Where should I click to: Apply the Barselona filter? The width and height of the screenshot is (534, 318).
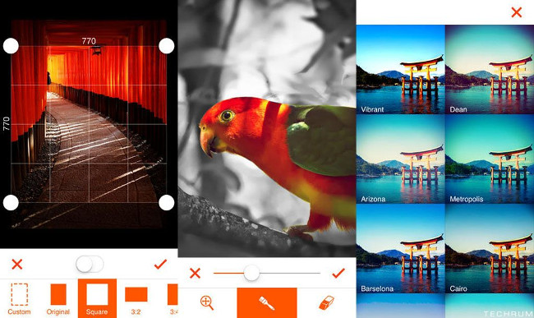click(x=401, y=248)
